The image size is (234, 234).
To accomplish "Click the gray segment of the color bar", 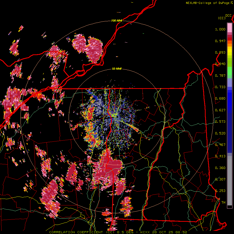I will pos(230,181).
